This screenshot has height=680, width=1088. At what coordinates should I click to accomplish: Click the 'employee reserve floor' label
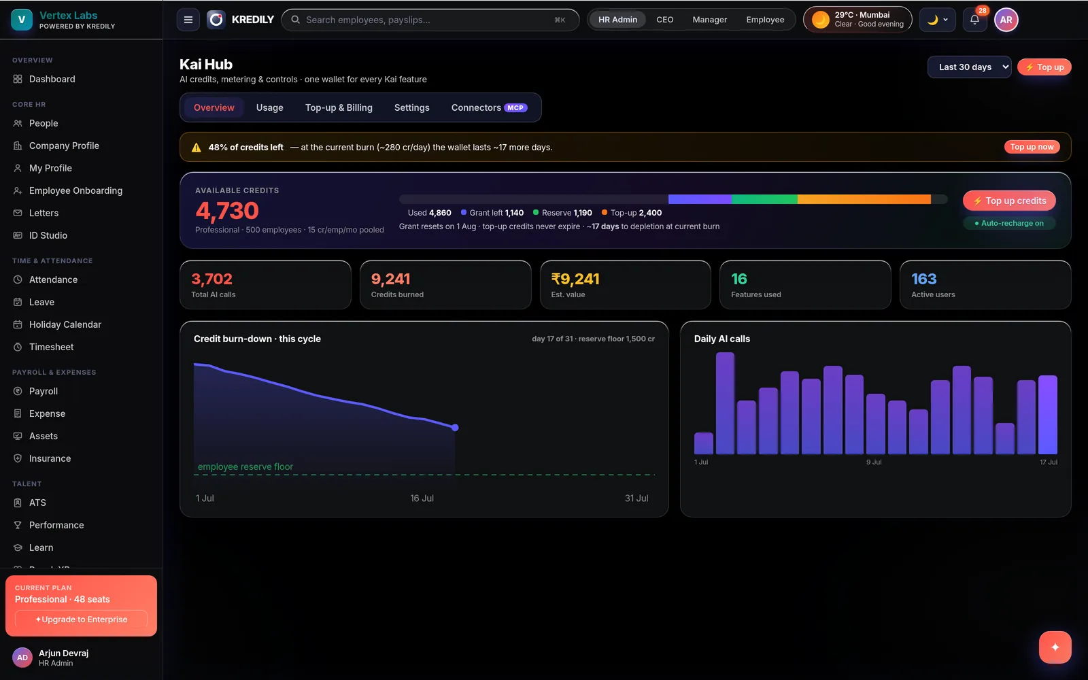pos(245,466)
